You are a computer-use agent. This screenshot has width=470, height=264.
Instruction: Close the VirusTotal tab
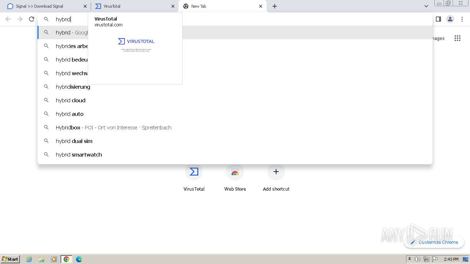pos(173,6)
